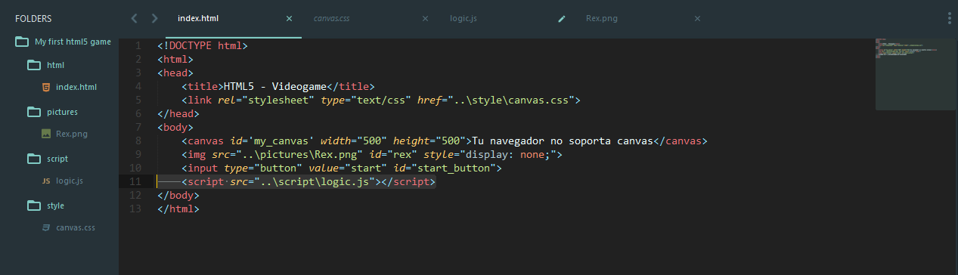Click the CSS file icon beside canvas.css
The width and height of the screenshot is (958, 275).
click(46, 227)
